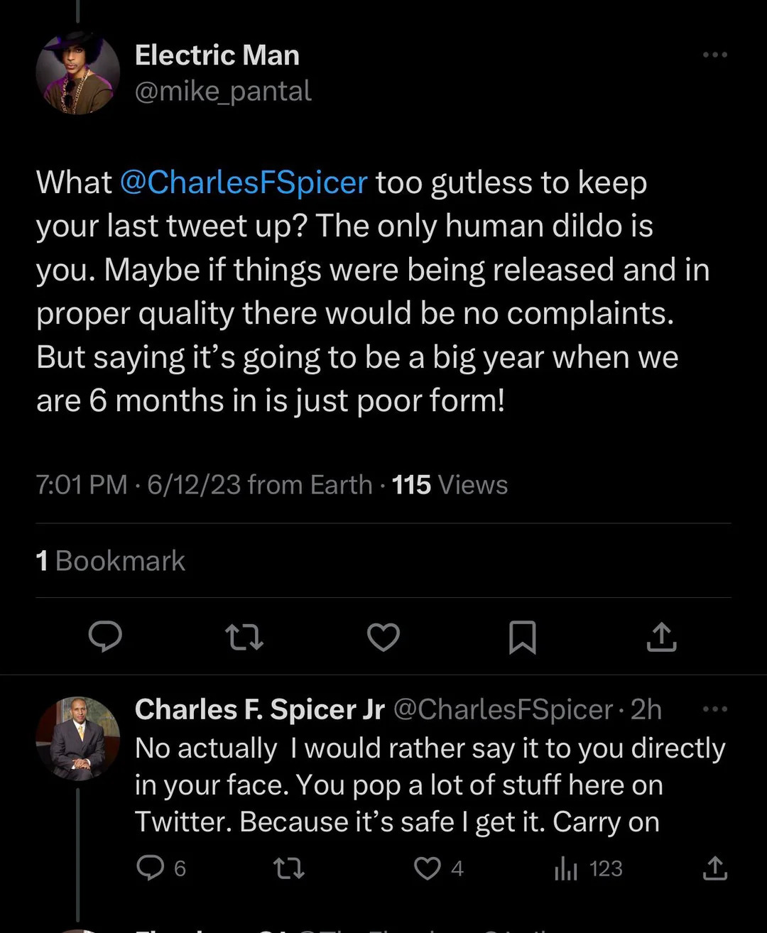The image size is (767, 933).
Task: Open more options for Electric Man's tweet
Action: (714, 55)
